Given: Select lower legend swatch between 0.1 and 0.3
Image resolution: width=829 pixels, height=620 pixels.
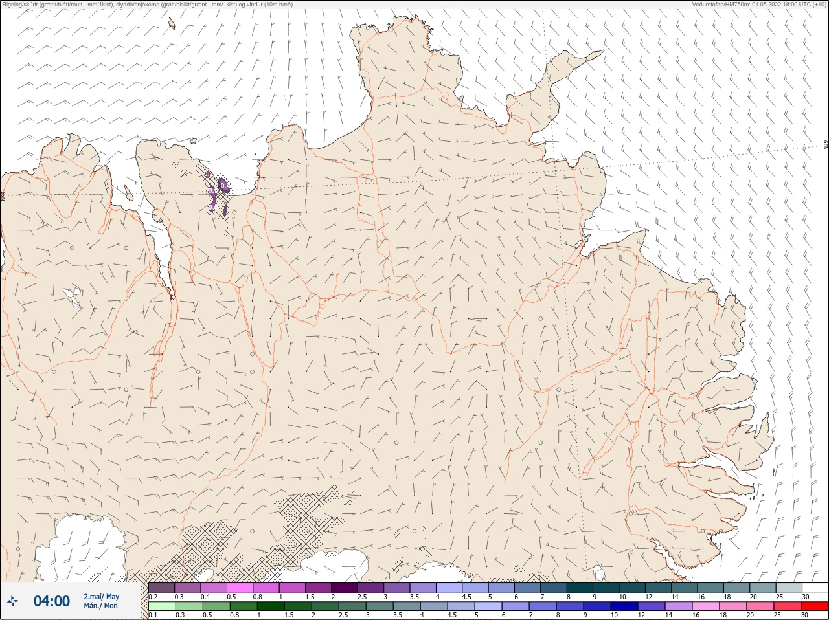Looking at the screenshot, I should point(161,606).
